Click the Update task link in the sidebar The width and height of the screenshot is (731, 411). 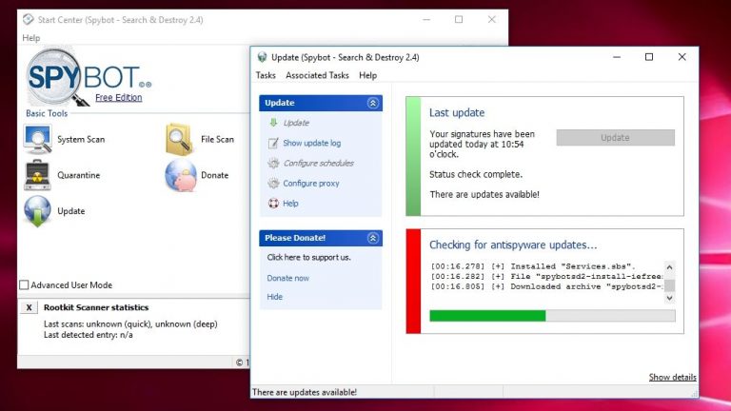tap(296, 123)
